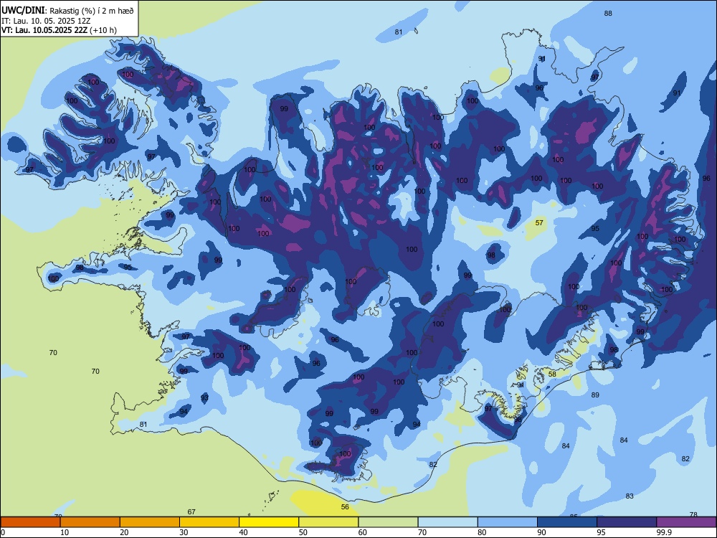The height and width of the screenshot is (538, 717).
Task: Pick the humidity value 67 over the sea
Action: tap(191, 512)
